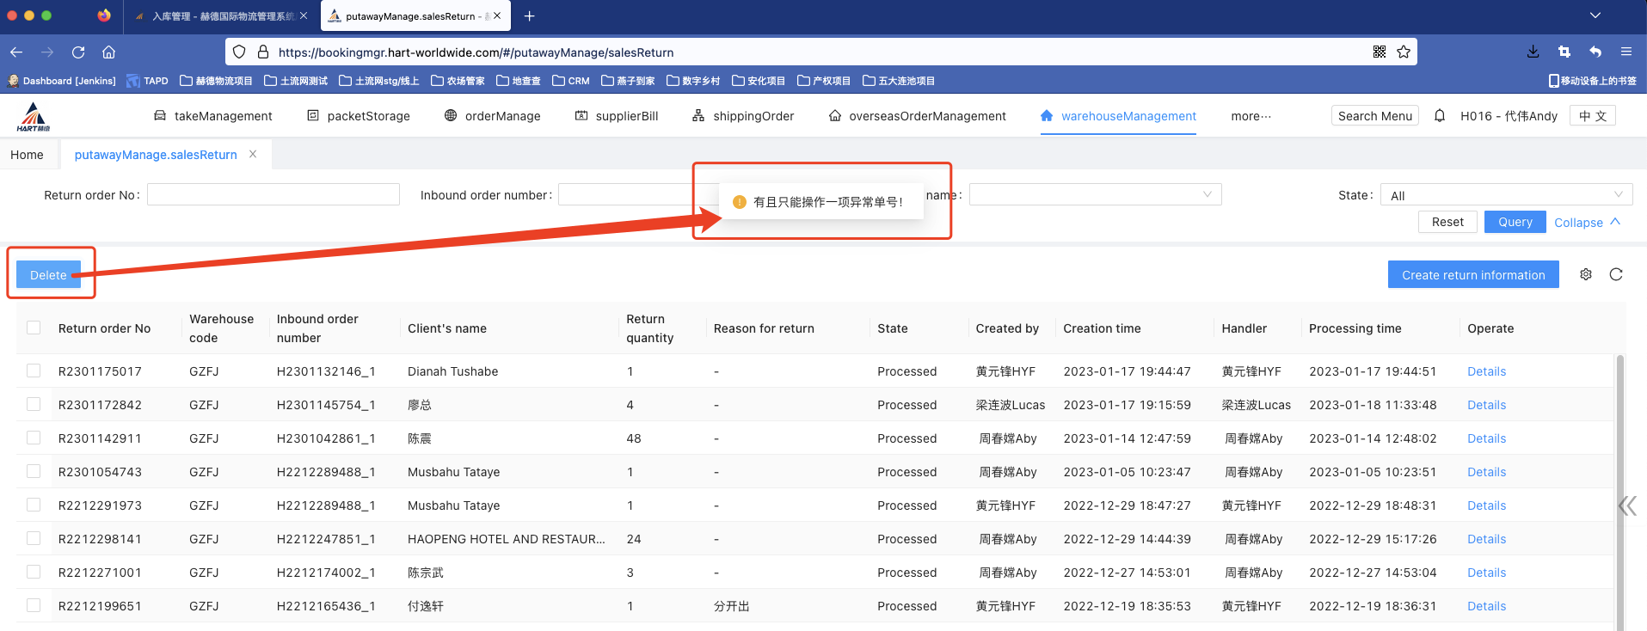Bookmark page with star icon
Viewport: 1647px width, 631px height.
pos(1404,52)
